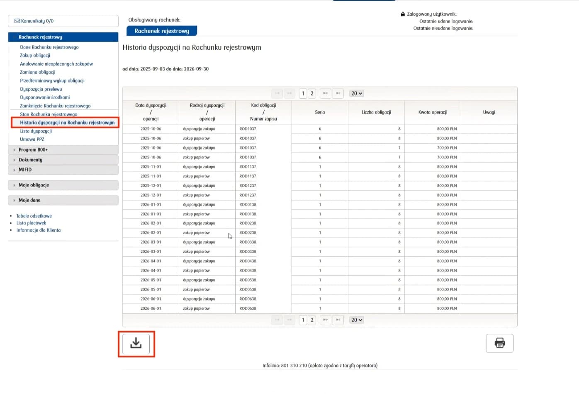Open Zamiana obligacji menu item
This screenshot has width=579, height=394.
coord(38,72)
